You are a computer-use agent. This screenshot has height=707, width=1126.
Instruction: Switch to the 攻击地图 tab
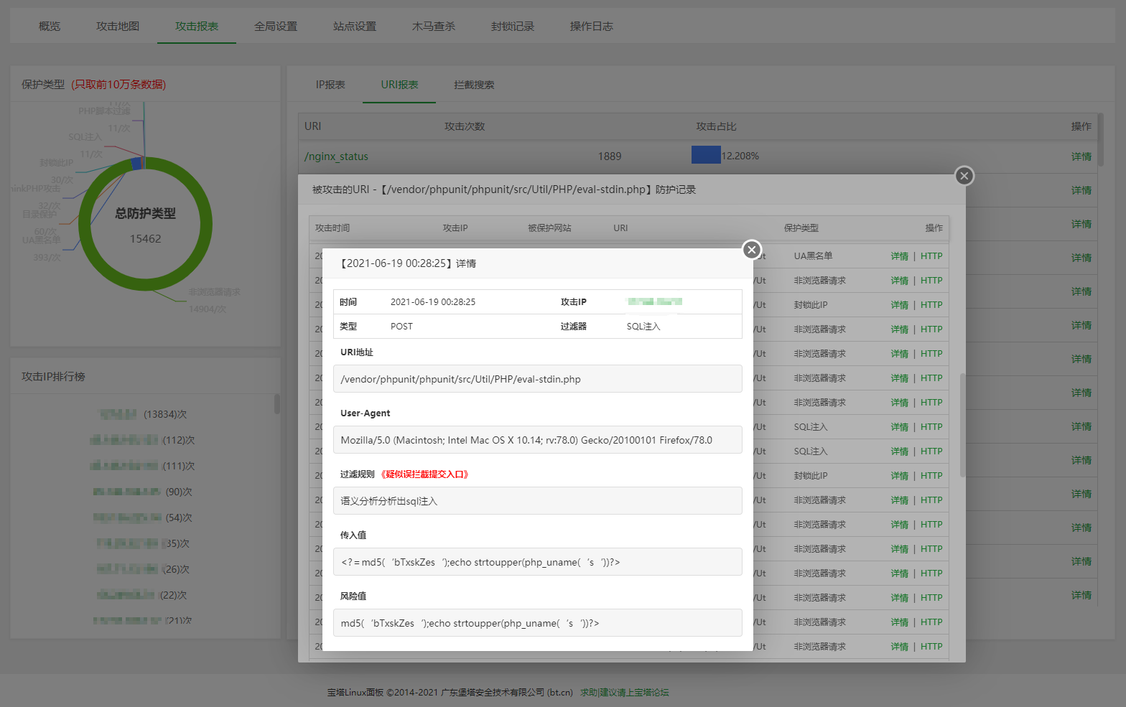[x=118, y=27]
